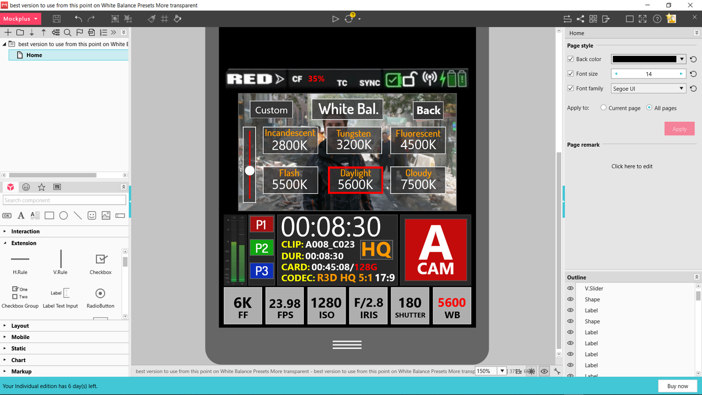This screenshot has height=395, width=702.
Task: Open the components library cube tab
Action: click(10, 187)
